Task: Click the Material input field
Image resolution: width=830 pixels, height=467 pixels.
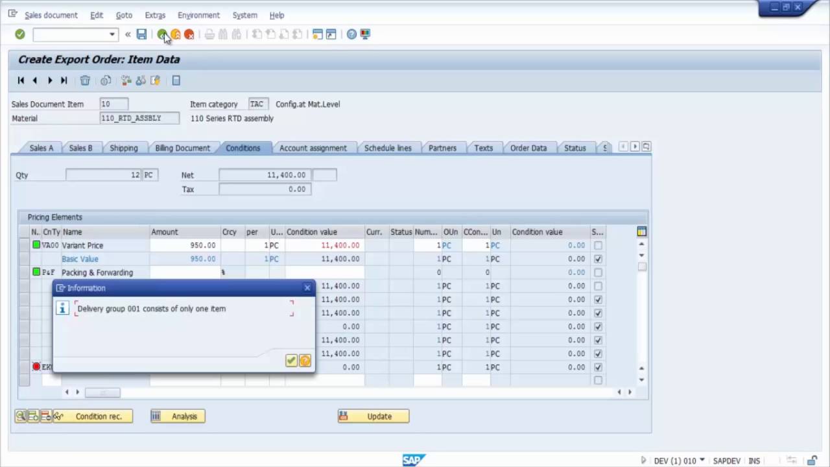Action: 140,118
